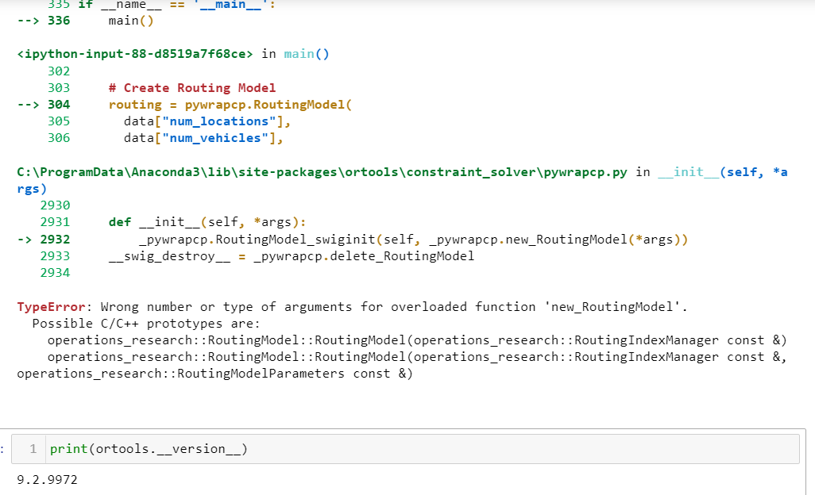815x495 pixels.
Task: Click the main() call on line 336
Action: pos(130,21)
